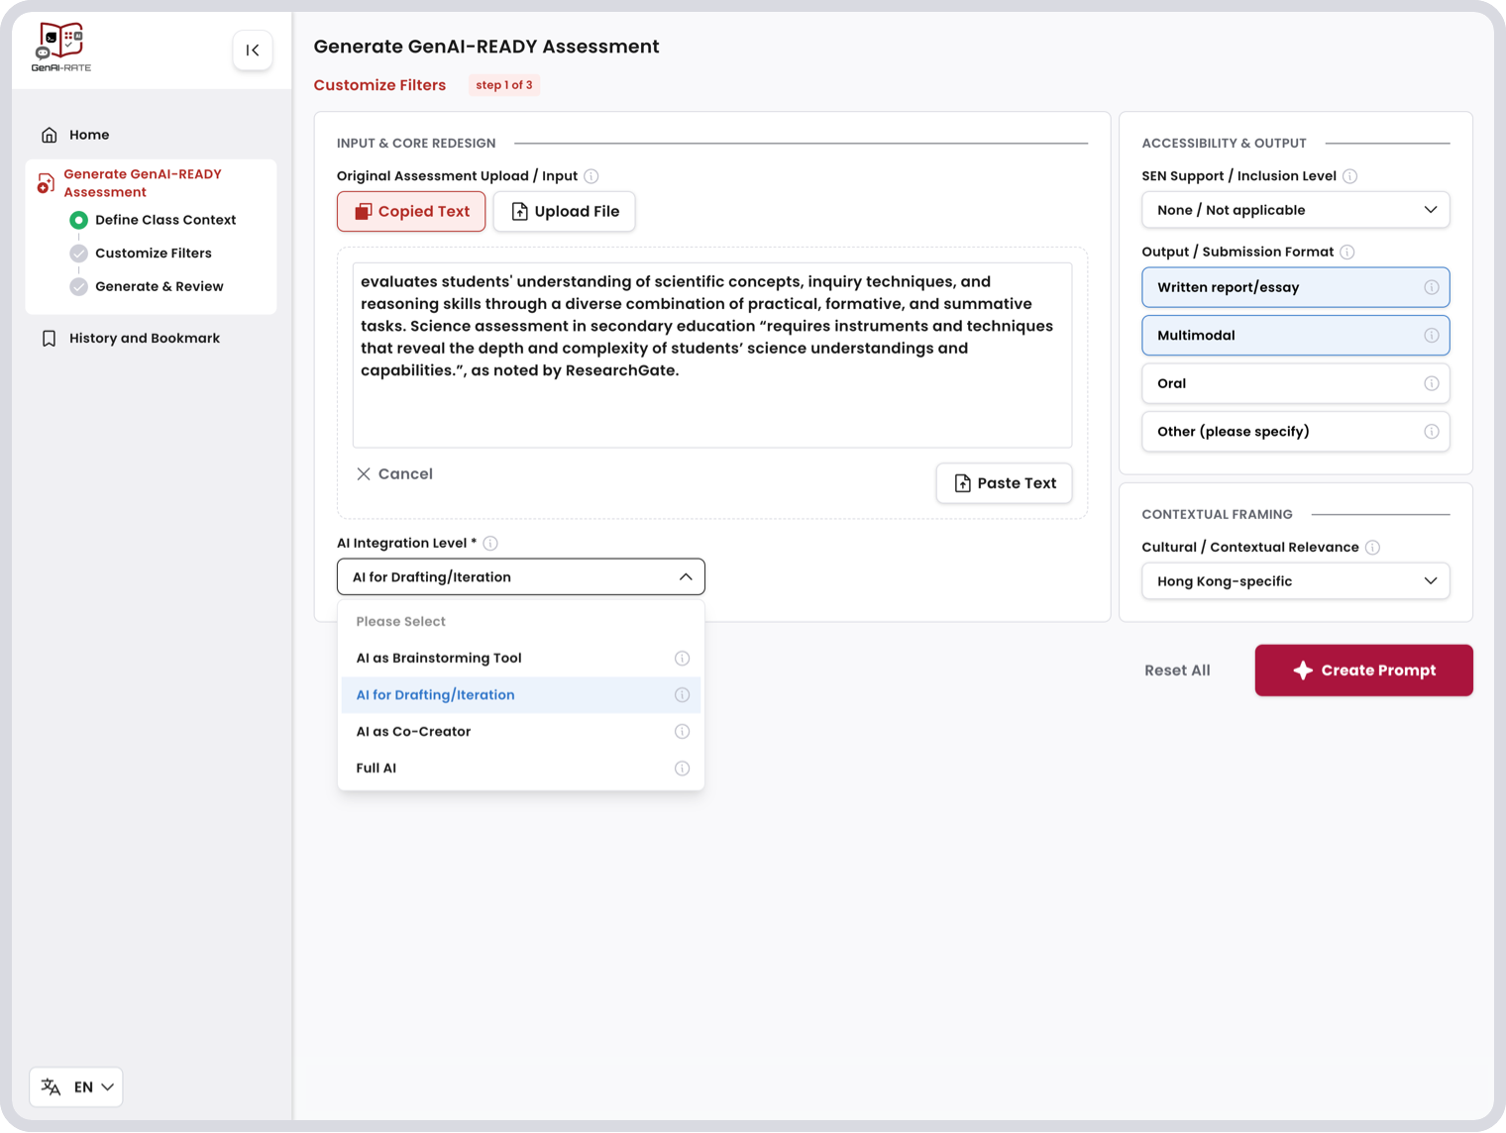This screenshot has height=1133, width=1506.
Task: Click the Generate GenAI-READY Assessment sidebar icon
Action: coord(46,183)
